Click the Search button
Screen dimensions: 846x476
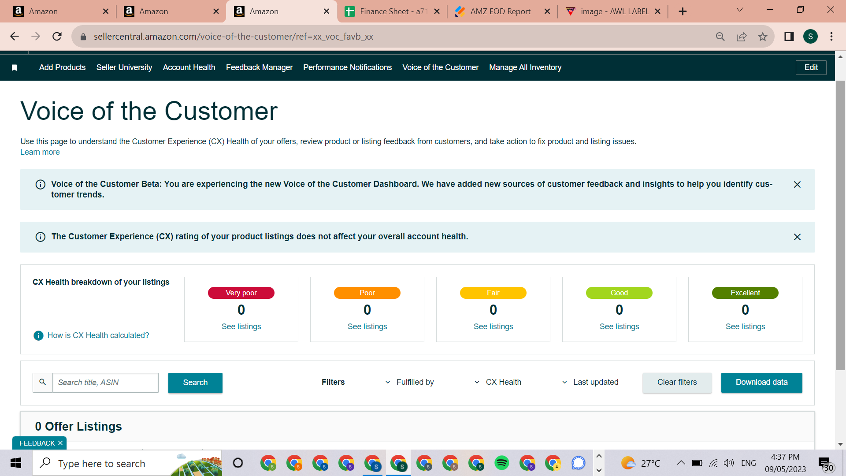pos(195,383)
